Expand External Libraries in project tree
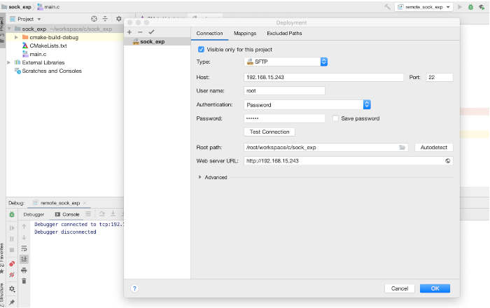This screenshot has height=308, width=490. pos(8,62)
